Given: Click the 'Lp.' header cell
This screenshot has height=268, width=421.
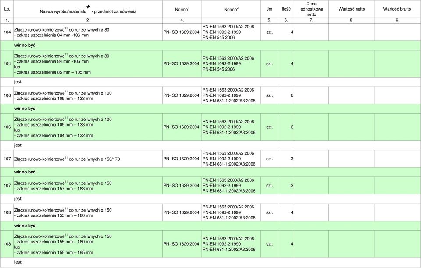Looking at the screenshot, I should [x=7, y=9].
